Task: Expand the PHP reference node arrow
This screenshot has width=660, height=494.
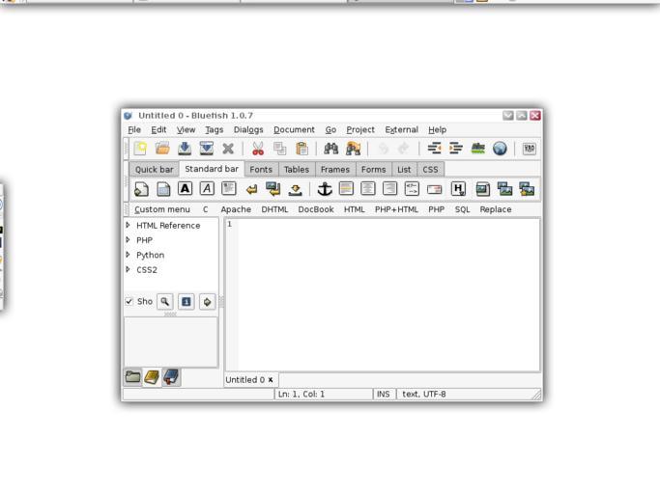Action: coord(128,240)
